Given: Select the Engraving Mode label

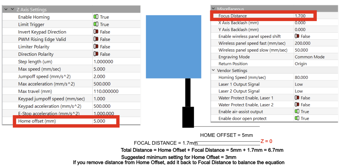Looking at the screenshot, I should point(234,57).
